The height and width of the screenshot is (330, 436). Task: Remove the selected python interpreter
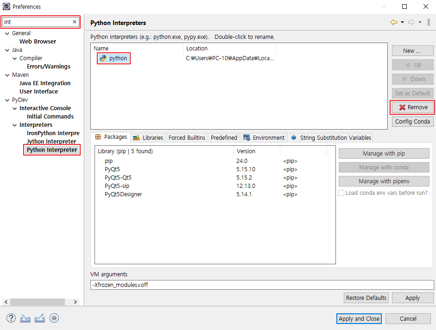click(x=412, y=107)
